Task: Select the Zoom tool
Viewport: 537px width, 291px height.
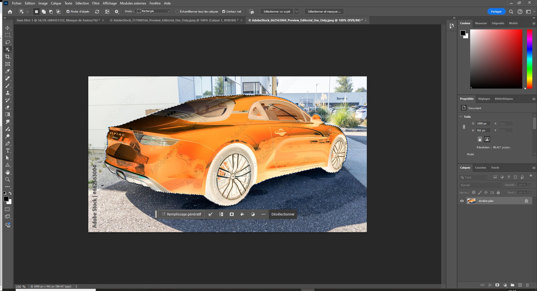Action: click(x=8, y=179)
